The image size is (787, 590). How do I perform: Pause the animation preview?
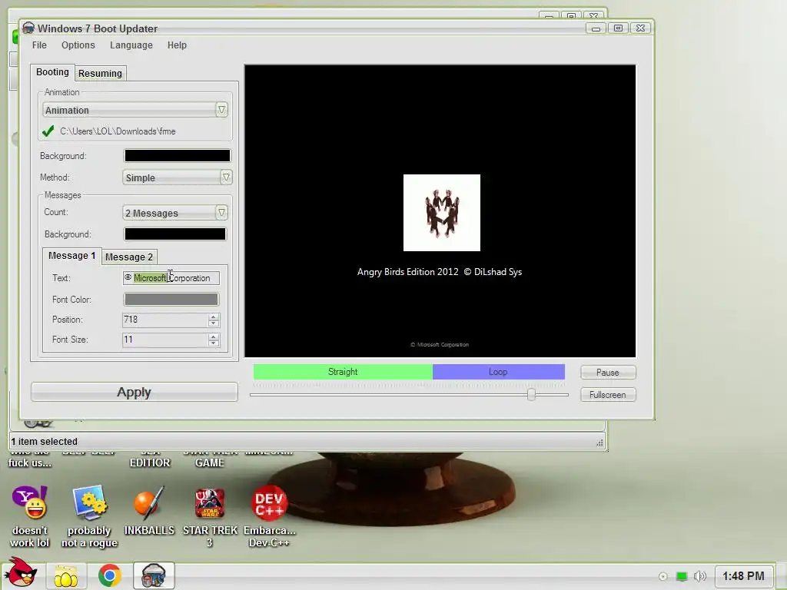pos(608,373)
